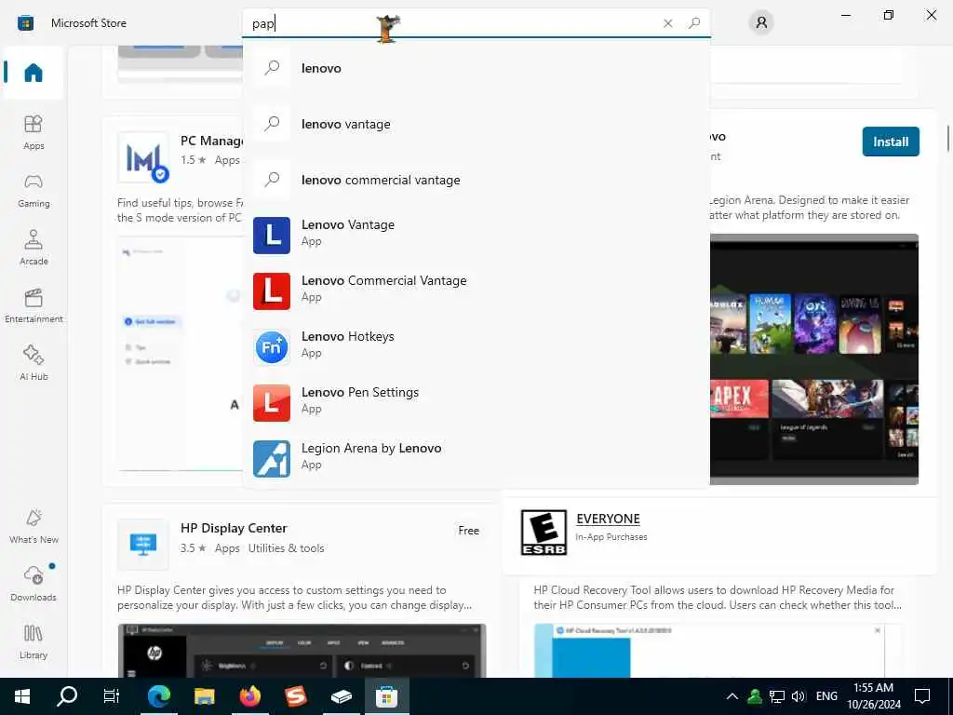This screenshot has height=715, width=953.
Task: Open Lenovo Vantage app result
Action: point(476,236)
